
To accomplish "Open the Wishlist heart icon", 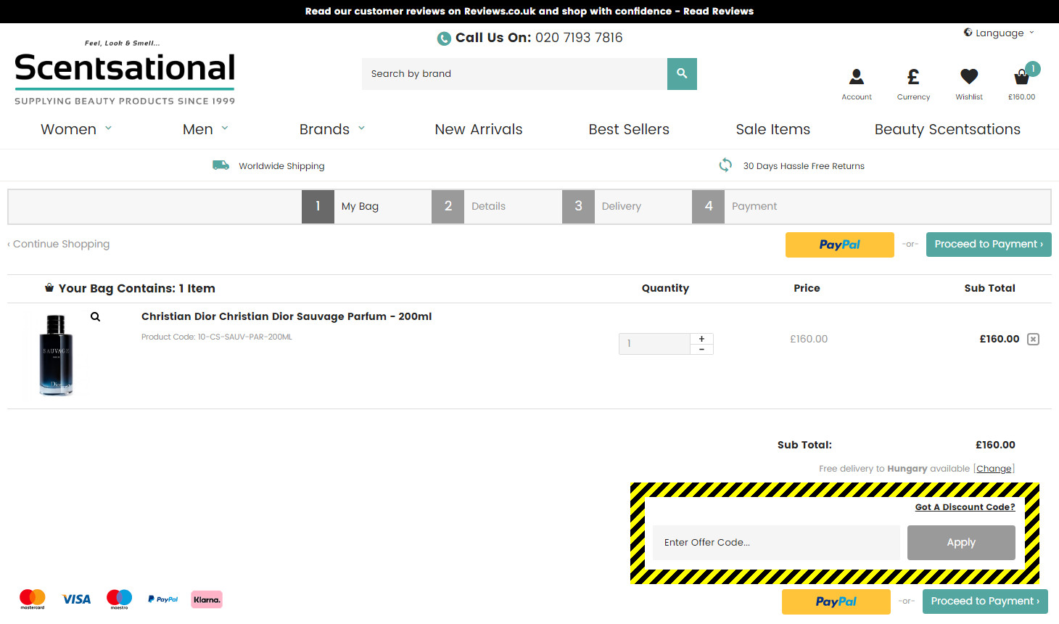I will (x=969, y=76).
